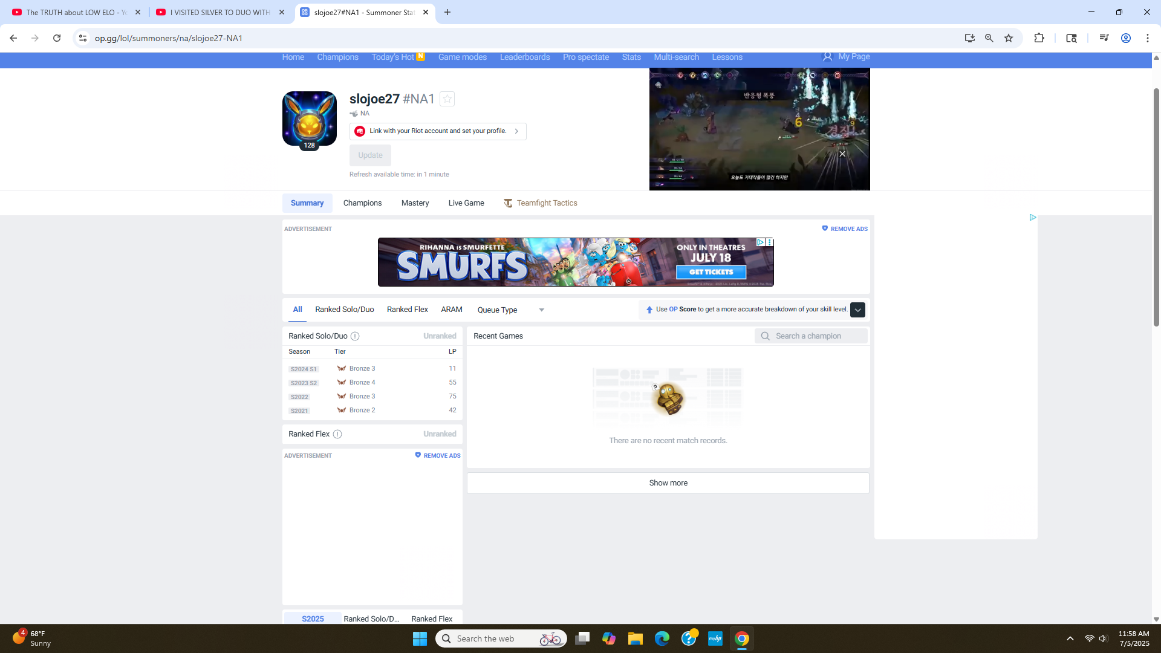Click browser forward arrow
1161x653 pixels.
pyautogui.click(x=35, y=38)
